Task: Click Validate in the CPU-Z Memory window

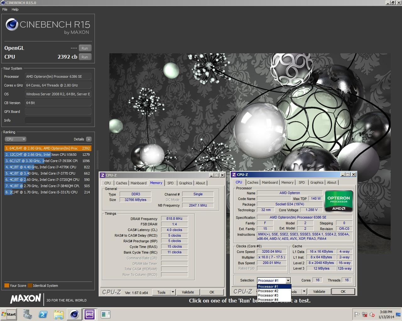Action: tap(188, 292)
